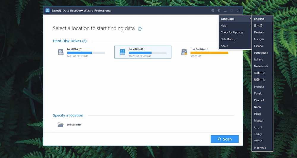Click the Hard Disk Drives (3) heading
This screenshot has height=158, width=297.
pos(70,41)
